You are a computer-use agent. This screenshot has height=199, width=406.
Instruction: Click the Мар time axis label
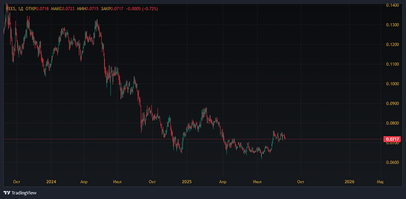[x=380, y=182]
